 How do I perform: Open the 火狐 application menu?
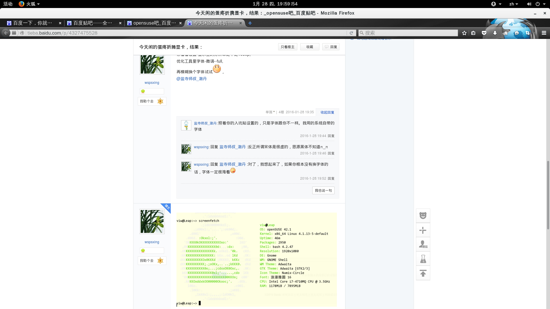(x=29, y=4)
